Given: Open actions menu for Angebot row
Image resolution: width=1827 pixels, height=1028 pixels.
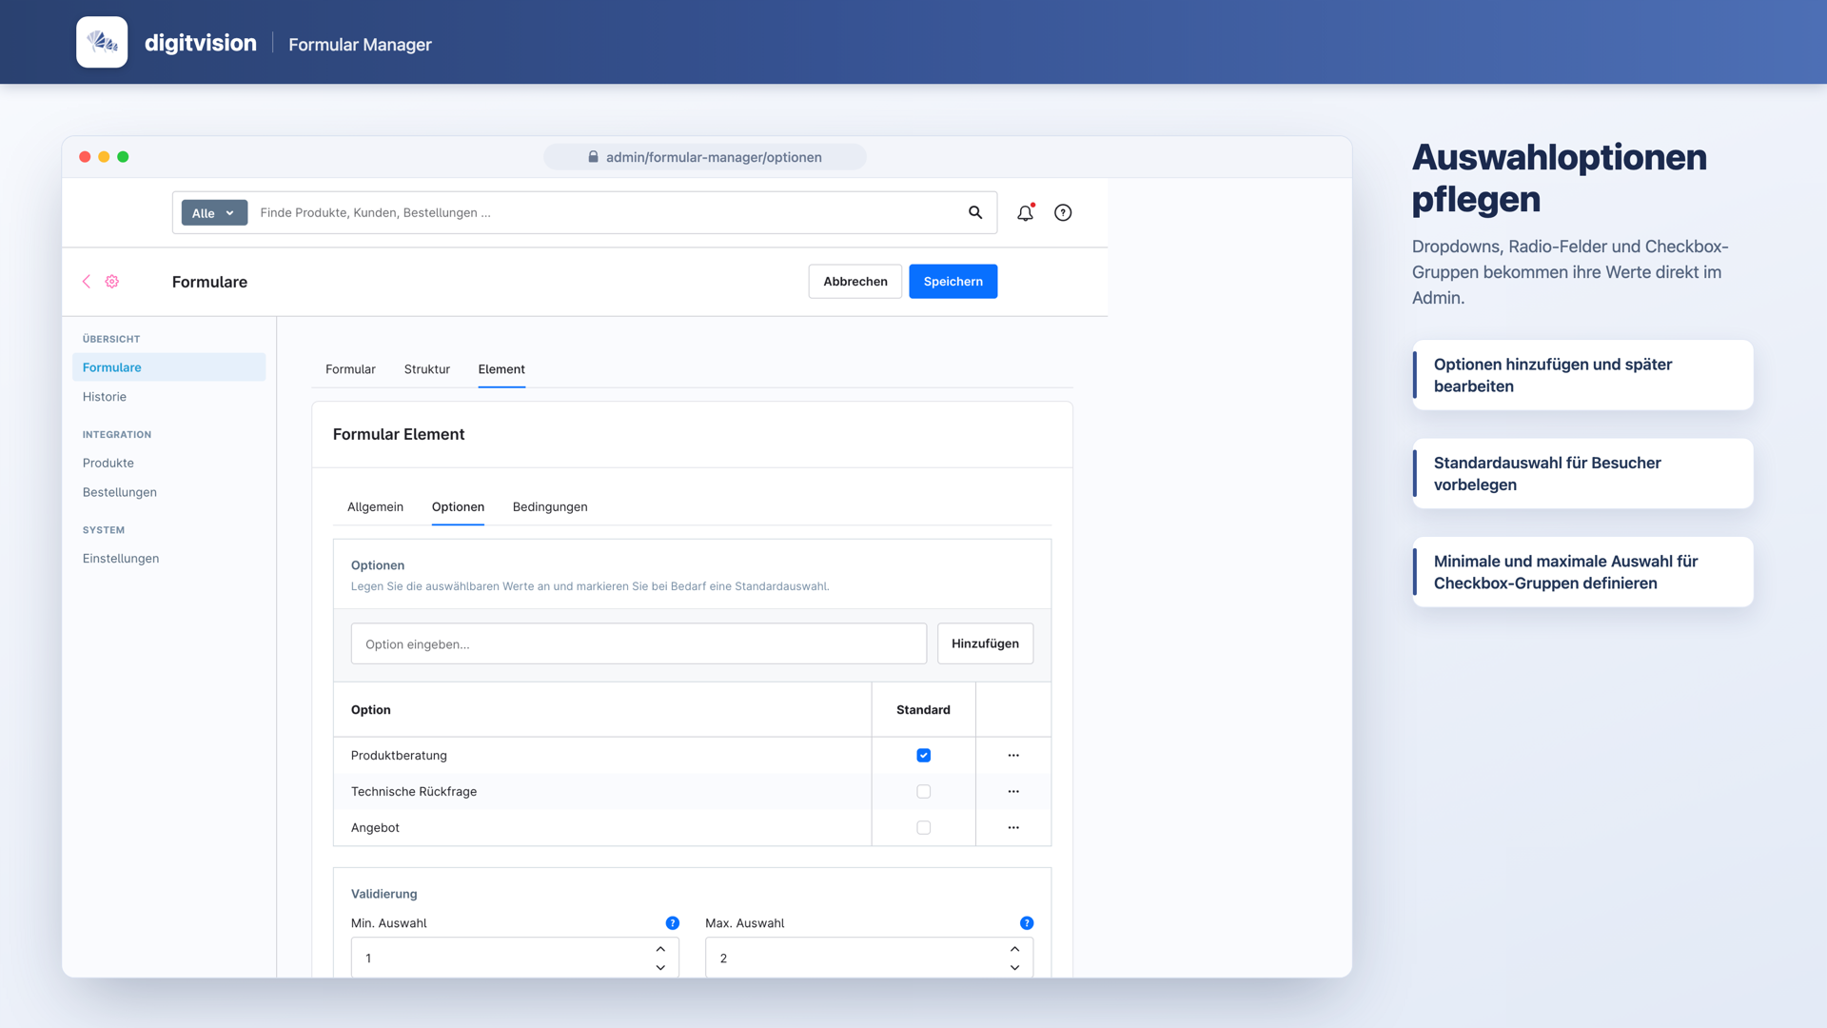Looking at the screenshot, I should pyautogui.click(x=1013, y=827).
